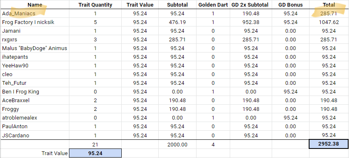The height and width of the screenshot is (158, 349).
Task: Click AceBraxxel's 190.48 total cell
Action: [x=329, y=101]
